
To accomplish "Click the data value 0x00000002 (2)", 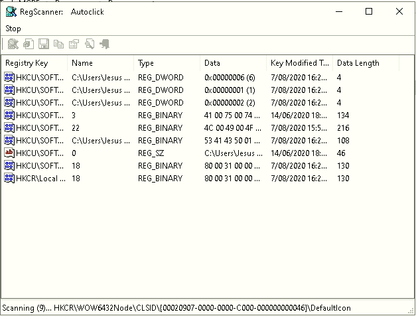I will [x=230, y=103].
